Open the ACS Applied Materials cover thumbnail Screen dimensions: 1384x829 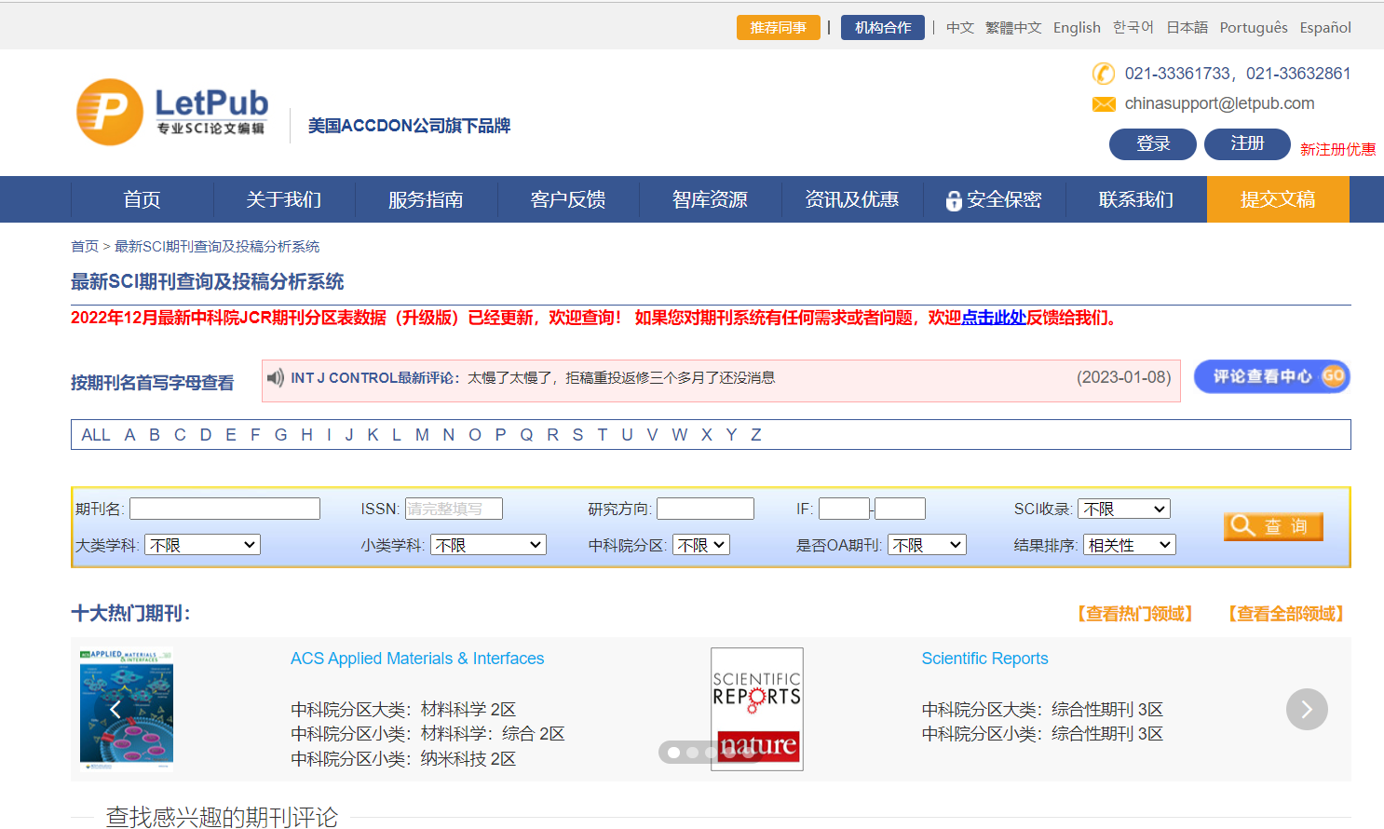coord(127,709)
